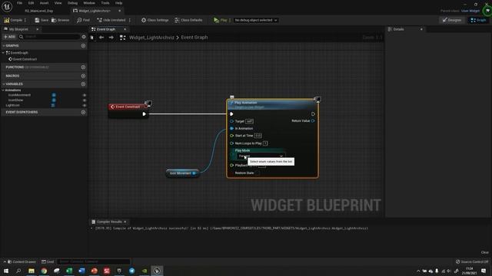Select the Icon Movement variable node
The width and height of the screenshot is (492, 276).
(183, 173)
